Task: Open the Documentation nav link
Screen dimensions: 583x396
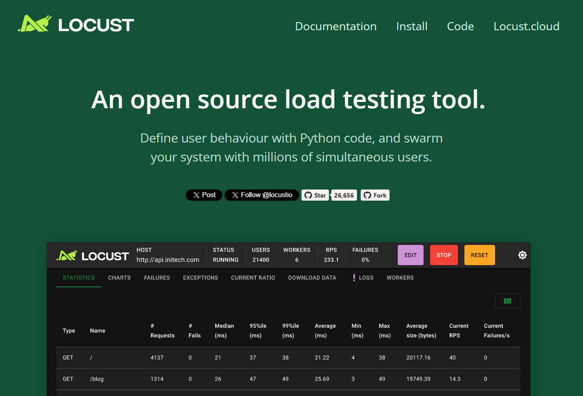Action: click(x=336, y=26)
